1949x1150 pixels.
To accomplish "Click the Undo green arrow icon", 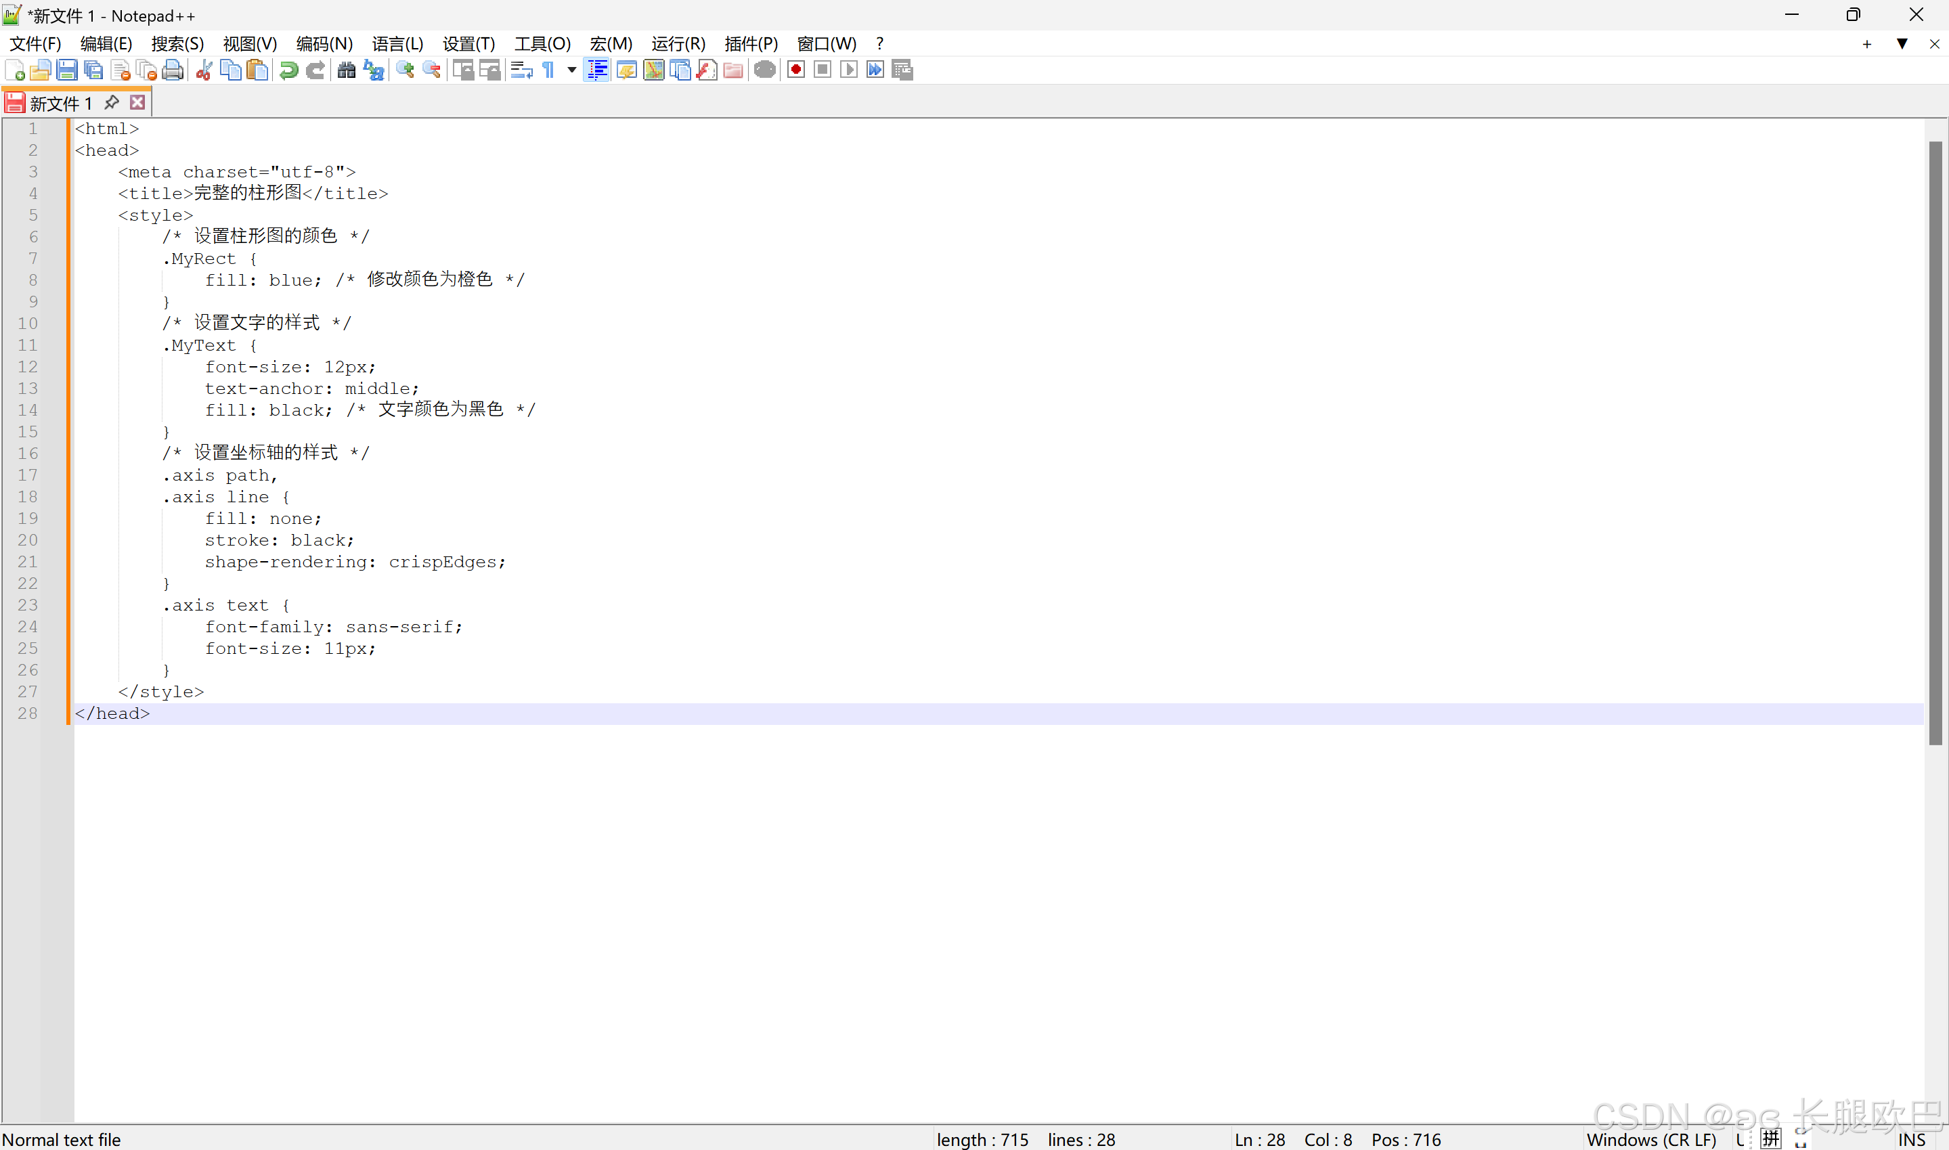I will click(288, 70).
